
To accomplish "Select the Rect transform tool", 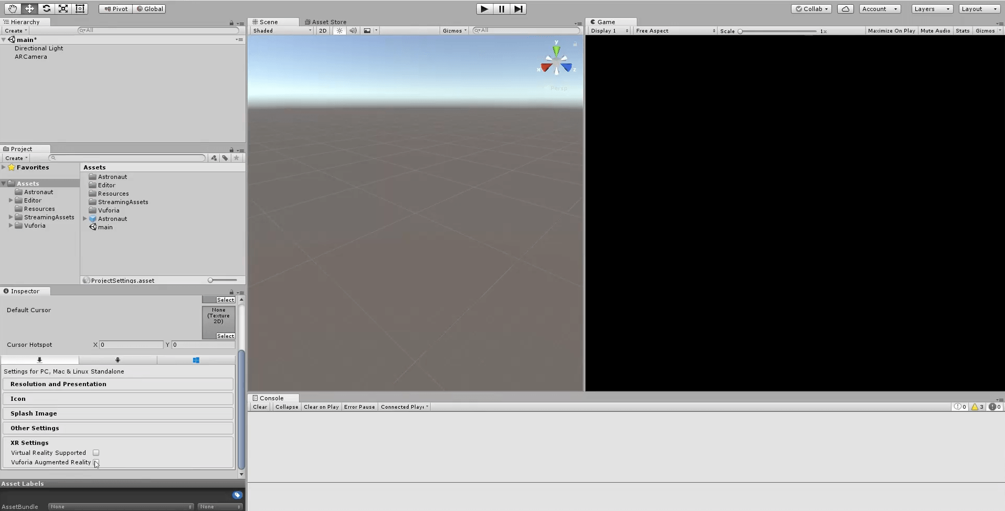I will click(80, 8).
